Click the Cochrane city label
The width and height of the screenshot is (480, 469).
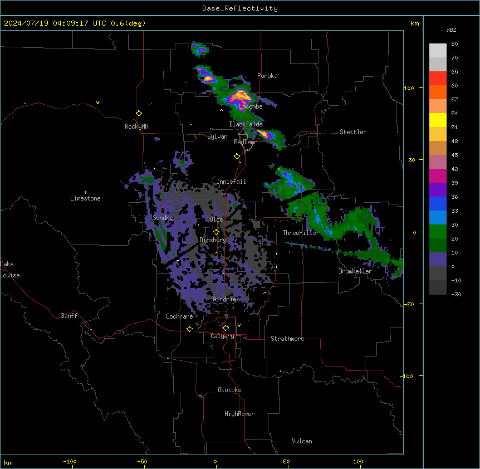pos(179,316)
